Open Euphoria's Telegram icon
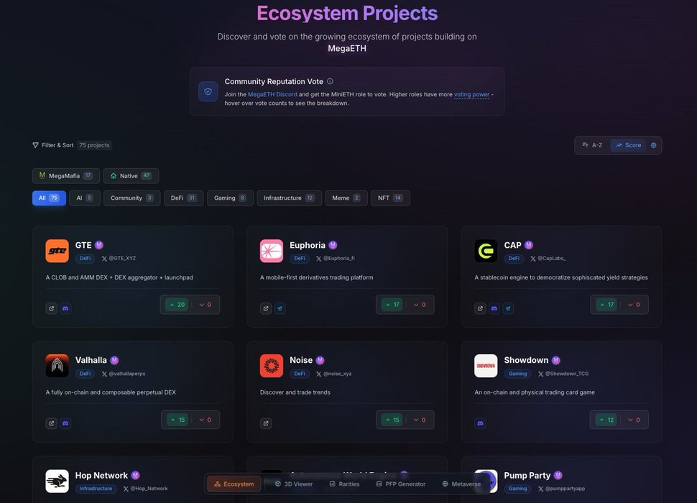The height and width of the screenshot is (503, 697). pyautogui.click(x=280, y=308)
